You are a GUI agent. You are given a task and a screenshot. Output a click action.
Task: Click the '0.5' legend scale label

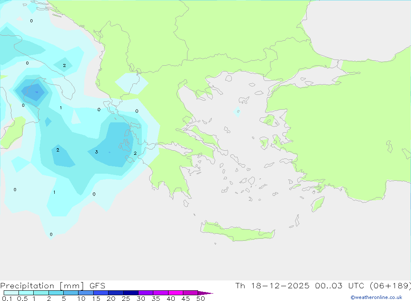[22, 299]
